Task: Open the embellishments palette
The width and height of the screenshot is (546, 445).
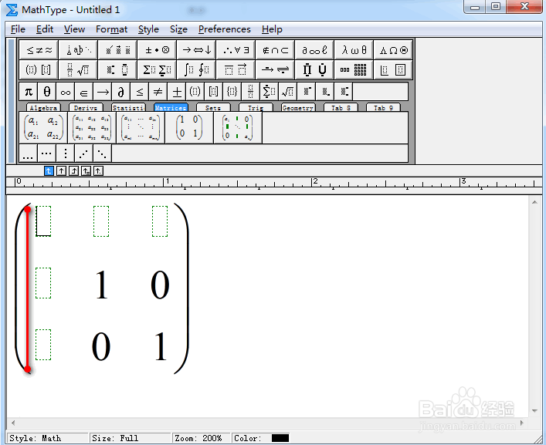Action: point(117,50)
